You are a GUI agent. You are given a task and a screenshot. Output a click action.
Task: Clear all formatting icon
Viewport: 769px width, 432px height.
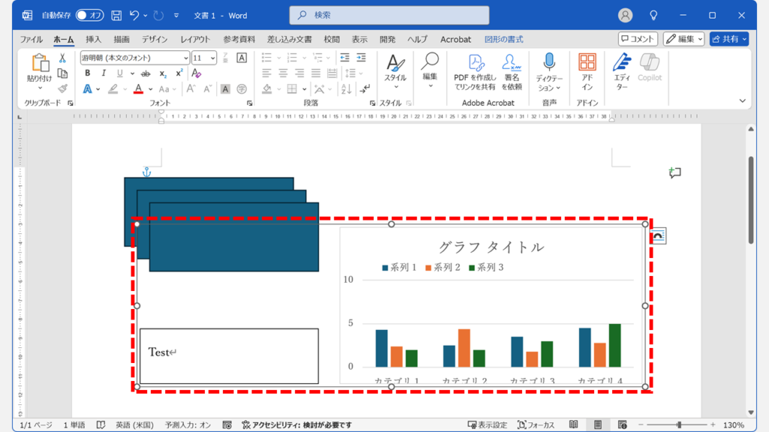(x=196, y=73)
